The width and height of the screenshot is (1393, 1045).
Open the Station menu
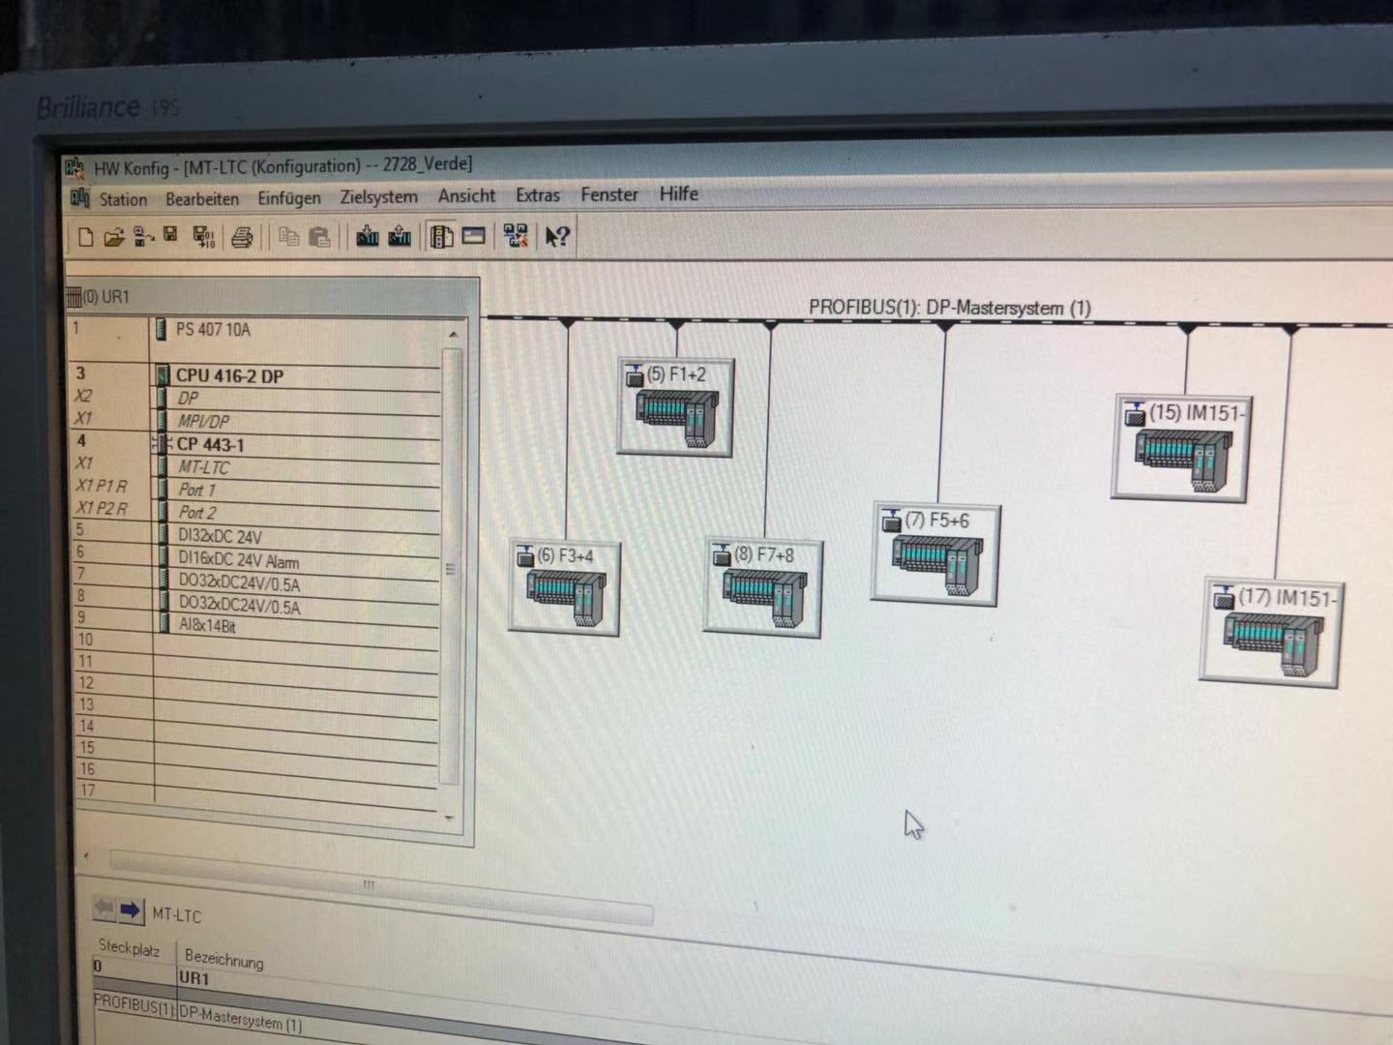click(x=122, y=199)
